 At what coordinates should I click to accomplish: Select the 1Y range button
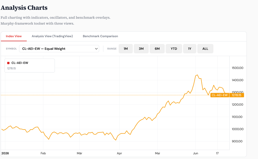(x=190, y=49)
